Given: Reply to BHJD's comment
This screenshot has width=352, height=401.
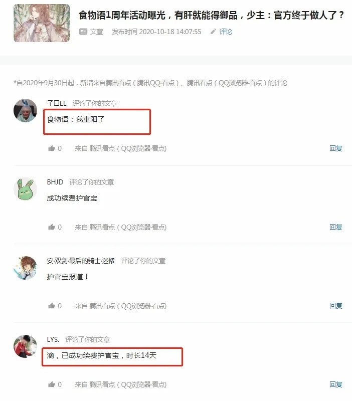Looking at the screenshot, I should (335, 227).
